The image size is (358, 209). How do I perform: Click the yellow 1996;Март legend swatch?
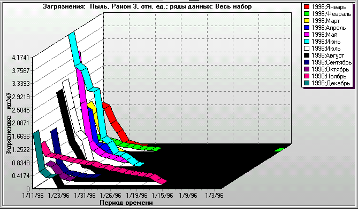pyautogui.click(x=307, y=21)
